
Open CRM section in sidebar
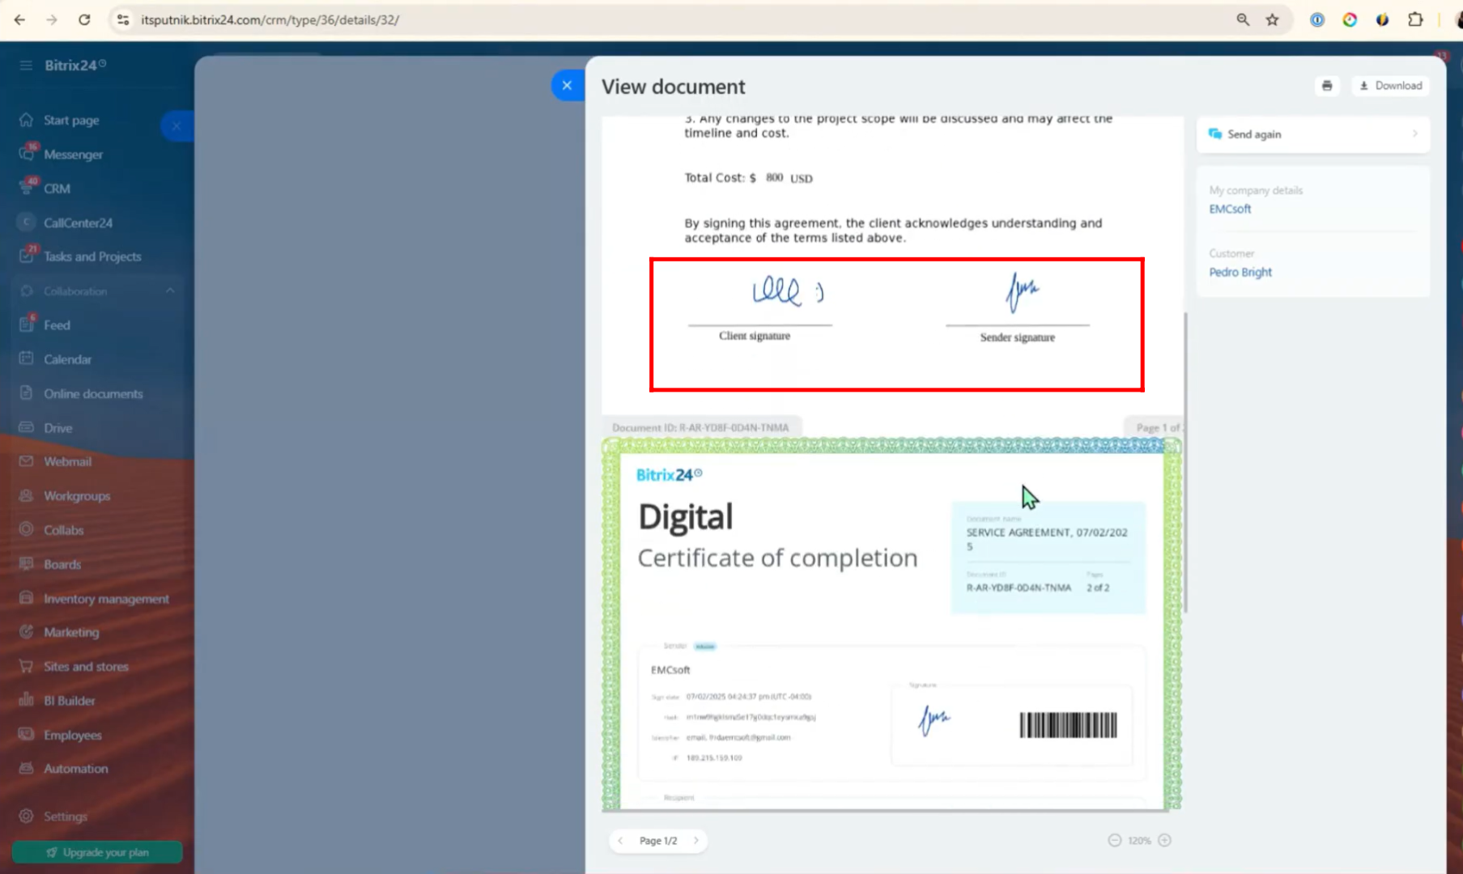click(x=57, y=188)
